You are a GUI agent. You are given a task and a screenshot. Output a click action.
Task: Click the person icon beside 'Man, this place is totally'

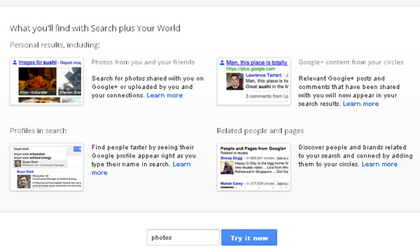[222, 63]
